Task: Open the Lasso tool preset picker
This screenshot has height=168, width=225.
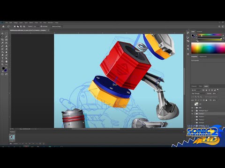Action: [9, 27]
